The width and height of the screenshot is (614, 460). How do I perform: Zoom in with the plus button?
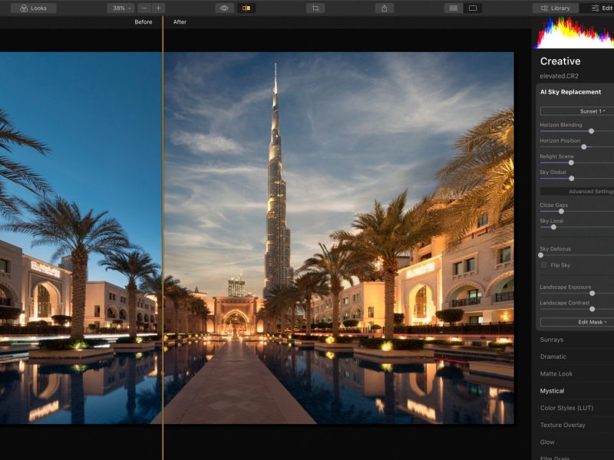point(158,8)
